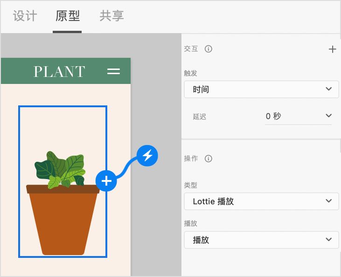Viewport: 341px width, 277px height.
Task: Open the 延迟 dropdown showing 0 秒
Action: pos(298,116)
